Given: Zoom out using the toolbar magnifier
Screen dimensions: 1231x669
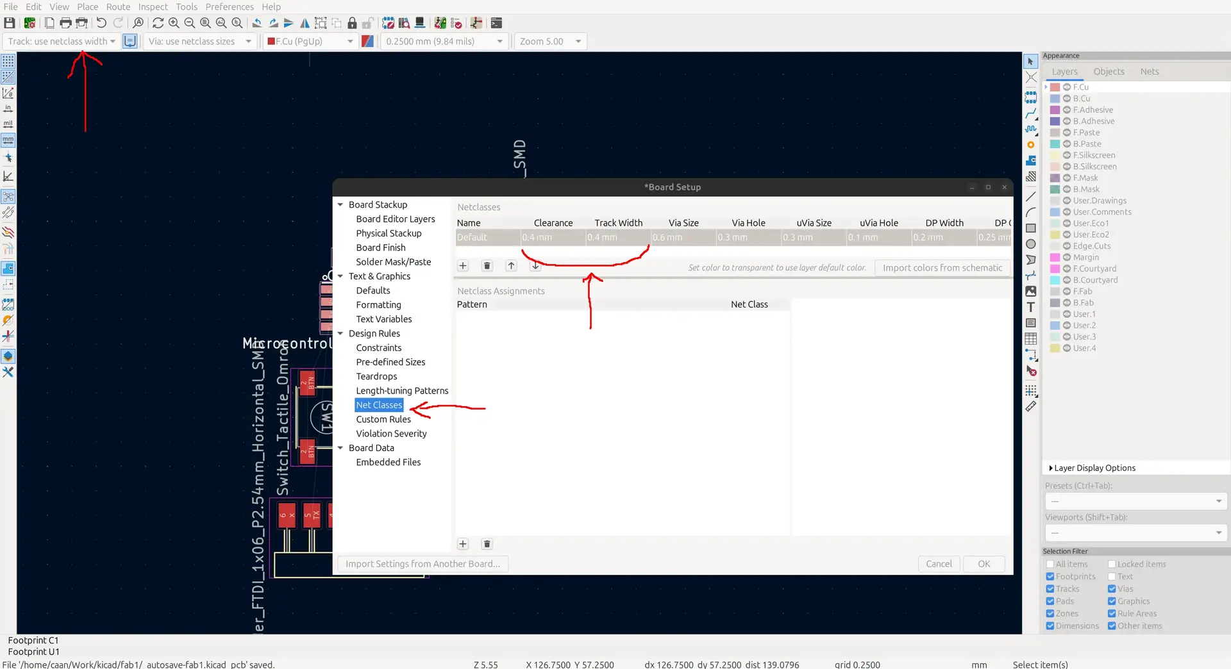Looking at the screenshot, I should (190, 23).
